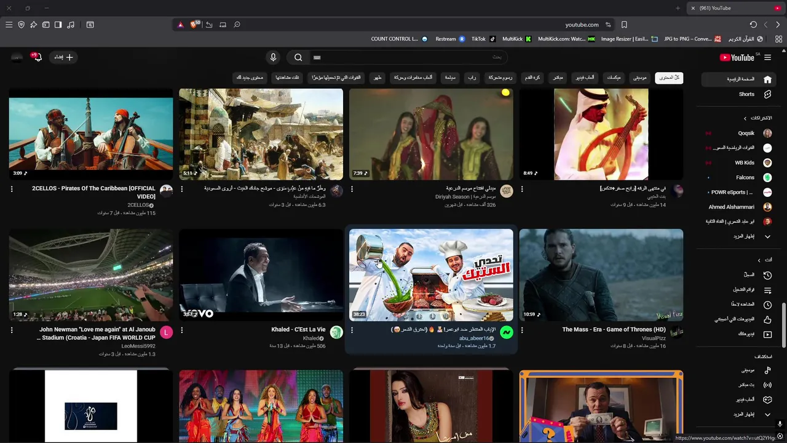This screenshot has height=443, width=787.
Task: Toggle the browser sidebar panel icon
Action: [58, 25]
